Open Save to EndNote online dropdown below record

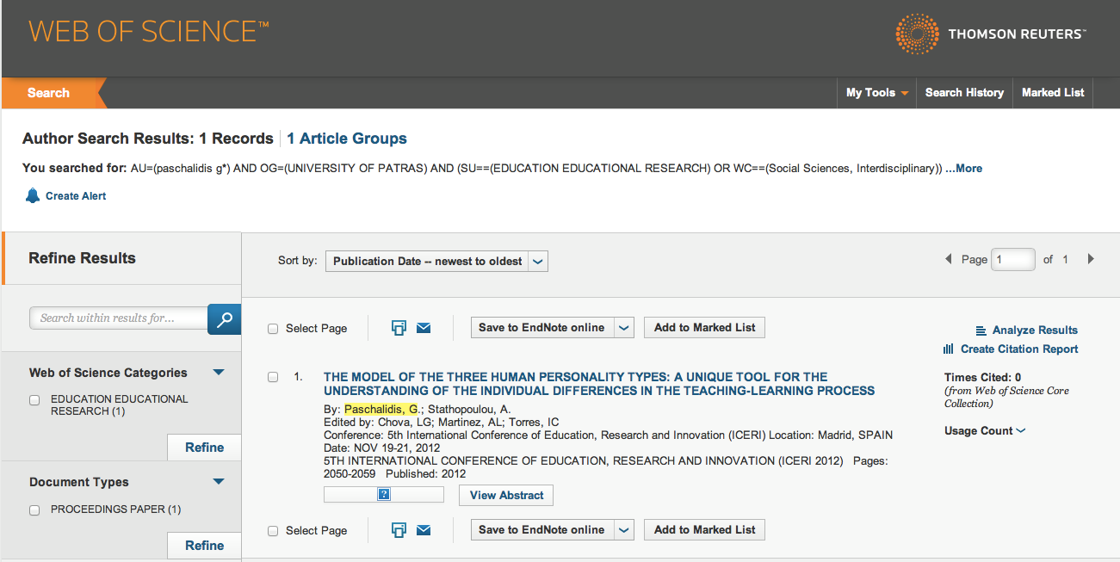pyautogui.click(x=625, y=530)
